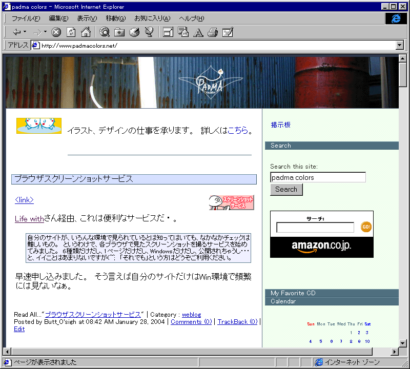Open the TrackBack (0) link

click(x=237, y=322)
